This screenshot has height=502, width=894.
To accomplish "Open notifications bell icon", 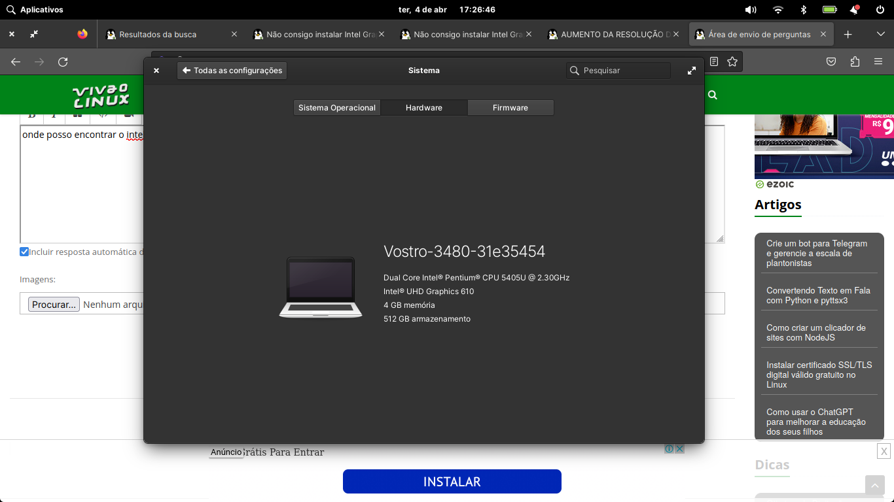I will (855, 10).
